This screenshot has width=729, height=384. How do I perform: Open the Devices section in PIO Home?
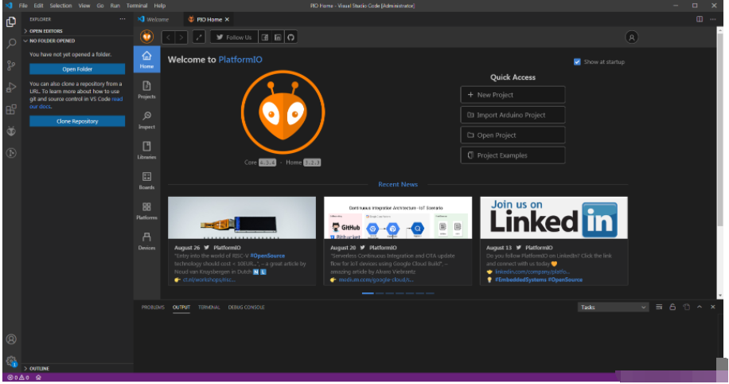pos(146,241)
